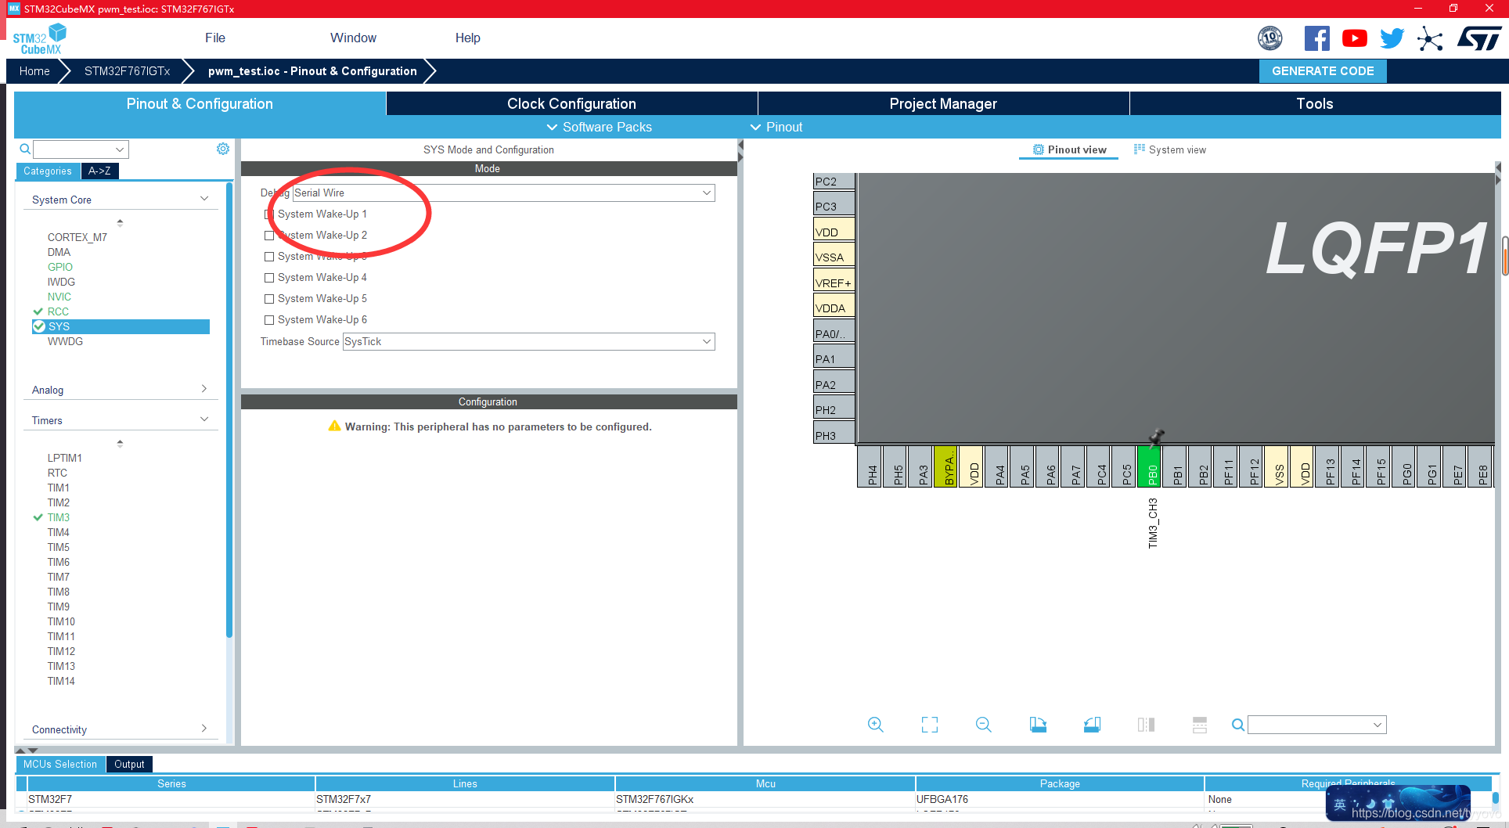Click the peripheral search magnifier icon
The image size is (1509, 828).
25,149
